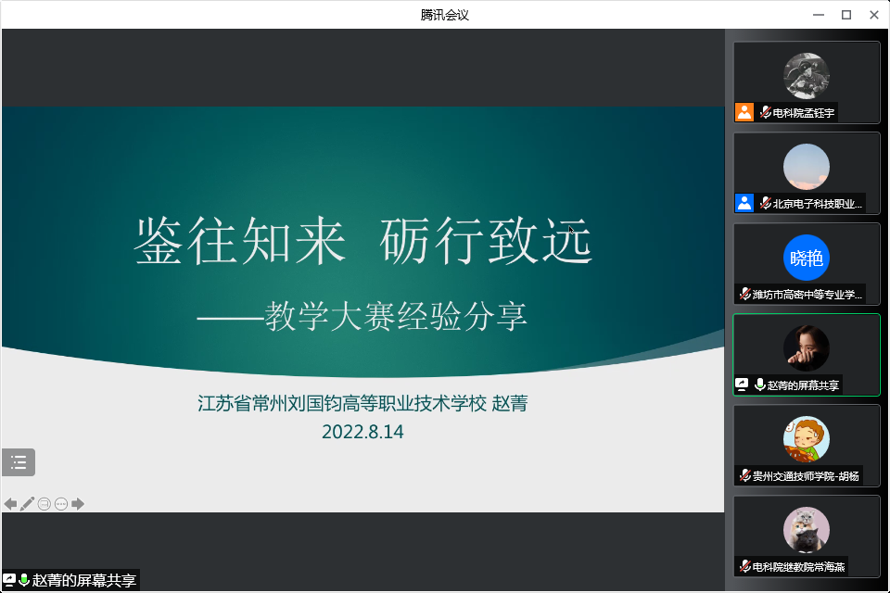Open more slideshow options ellipsis
The image size is (890, 593).
61,504
